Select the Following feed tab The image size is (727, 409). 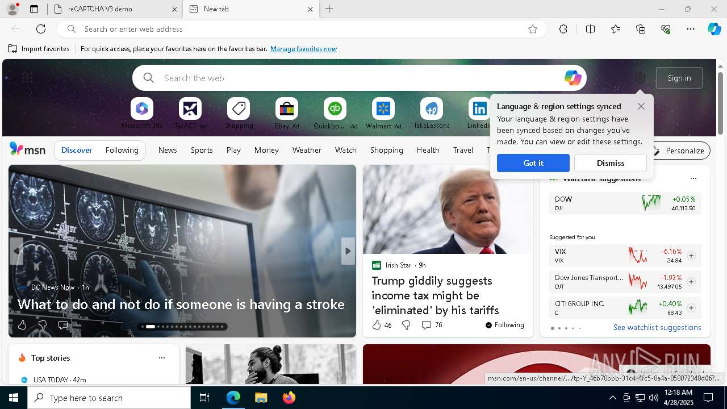pyautogui.click(x=122, y=150)
